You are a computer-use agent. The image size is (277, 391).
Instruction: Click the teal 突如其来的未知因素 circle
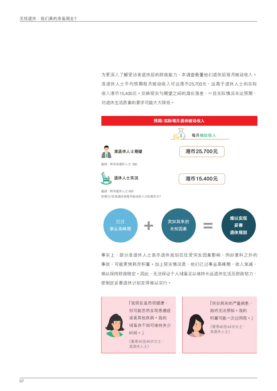[178, 225]
